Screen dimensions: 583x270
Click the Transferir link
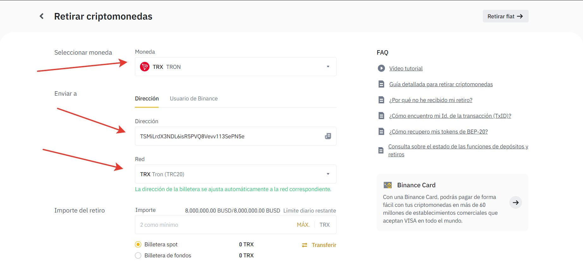click(324, 245)
